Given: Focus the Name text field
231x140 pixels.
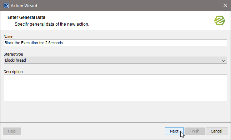Looking at the screenshot, I should 115,43.
